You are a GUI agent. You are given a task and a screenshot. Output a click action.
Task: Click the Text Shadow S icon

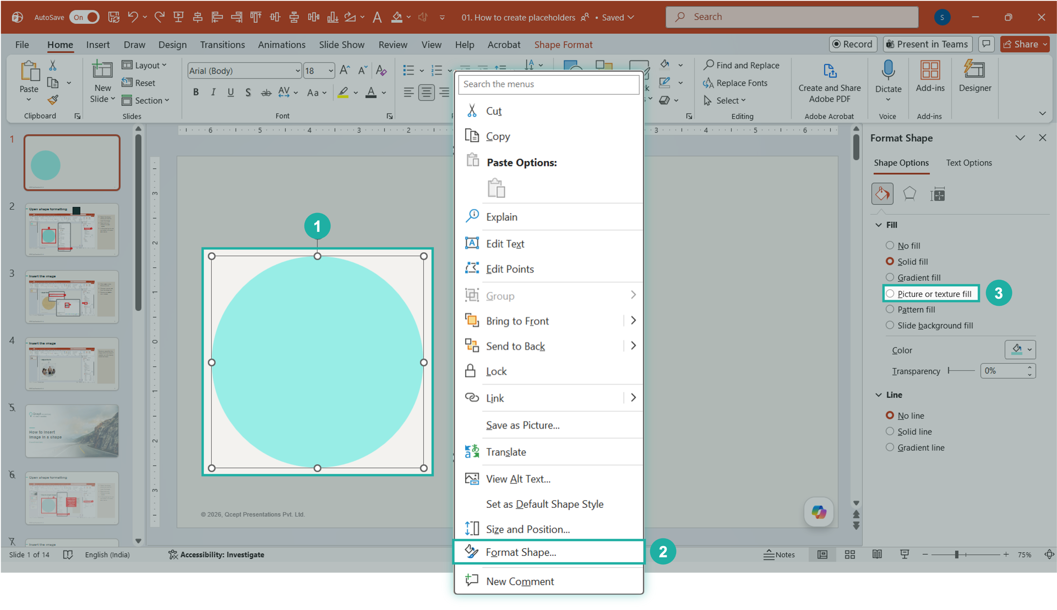click(248, 92)
